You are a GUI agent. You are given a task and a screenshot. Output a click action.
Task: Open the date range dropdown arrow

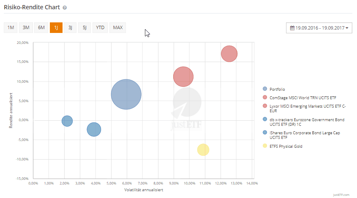(347, 28)
